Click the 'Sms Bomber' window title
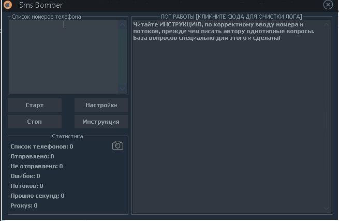339x221 pixels. click(x=41, y=5)
